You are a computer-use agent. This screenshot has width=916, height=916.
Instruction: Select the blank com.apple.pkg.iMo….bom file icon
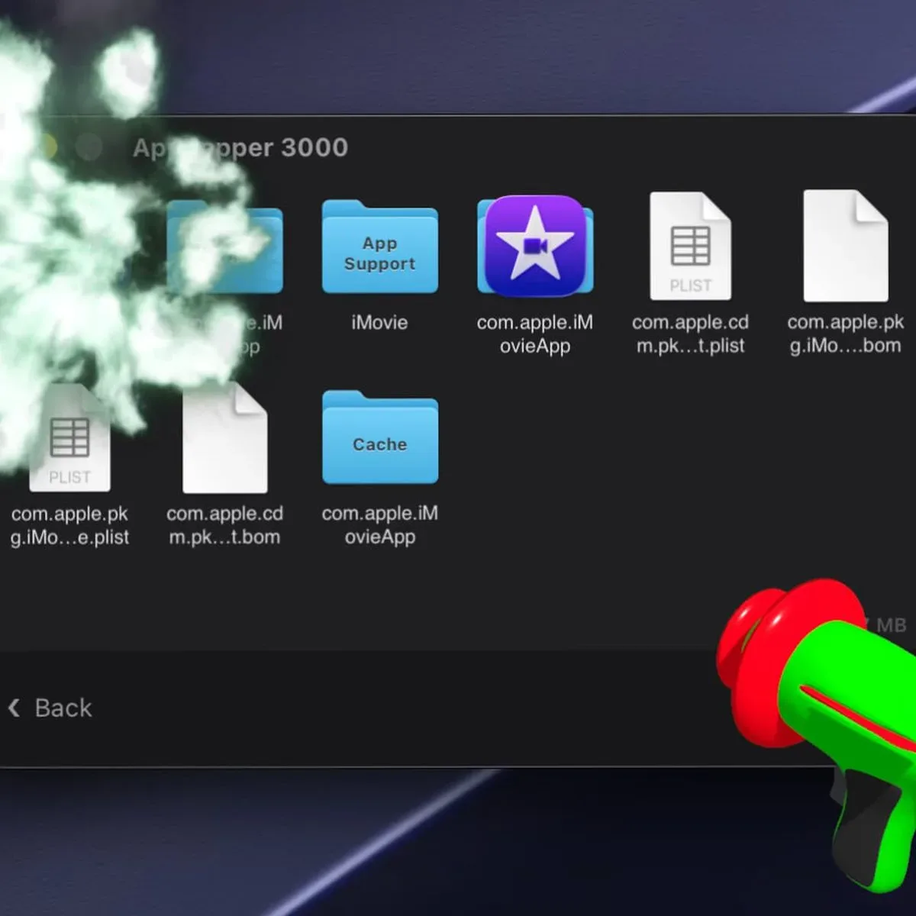[x=846, y=246]
